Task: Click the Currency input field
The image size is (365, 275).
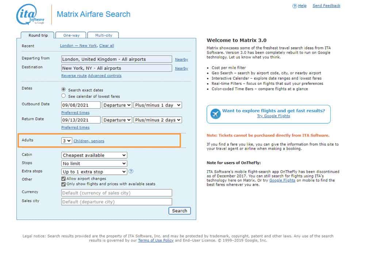Action: pos(117,193)
